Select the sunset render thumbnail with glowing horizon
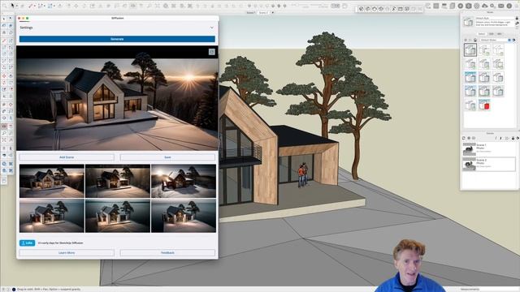Screen dimensions: 520x292 52,181
